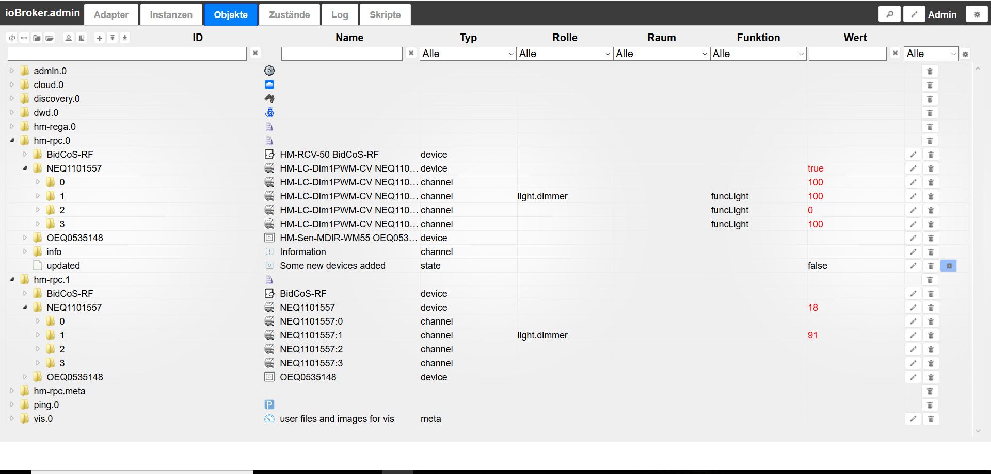Click the book icon in the objects toolbar
The width and height of the screenshot is (991, 474).
pyautogui.click(x=82, y=38)
